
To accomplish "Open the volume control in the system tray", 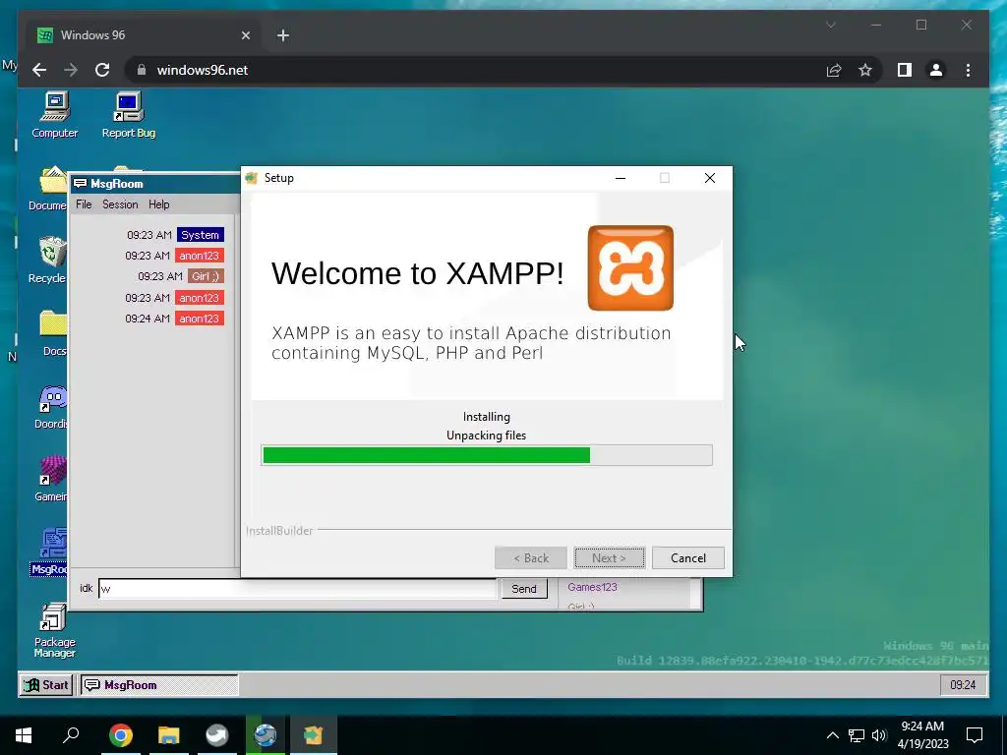I will [879, 735].
